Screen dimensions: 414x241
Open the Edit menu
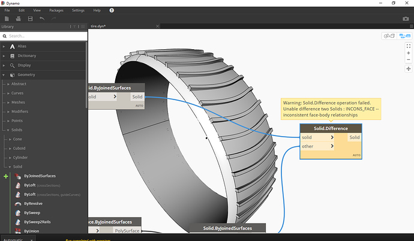pyautogui.click(x=22, y=10)
